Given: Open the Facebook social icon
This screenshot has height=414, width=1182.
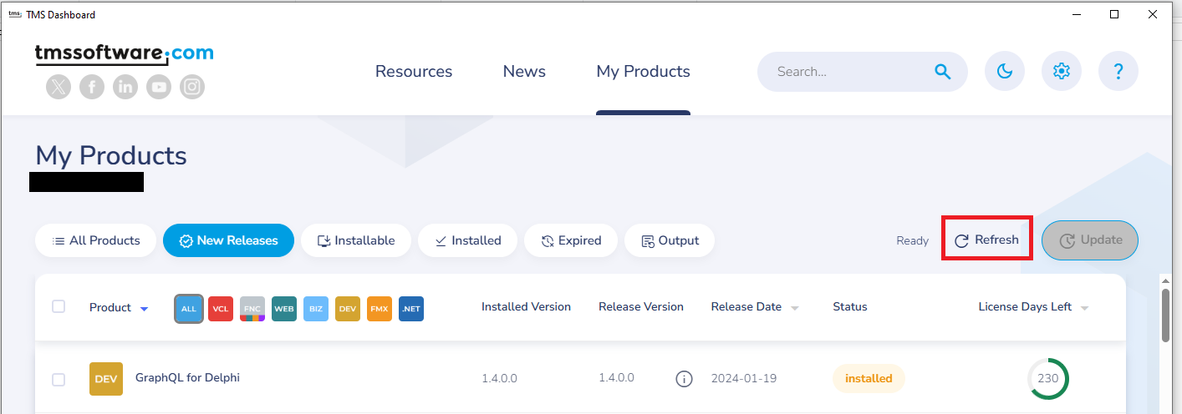Looking at the screenshot, I should click(x=92, y=87).
